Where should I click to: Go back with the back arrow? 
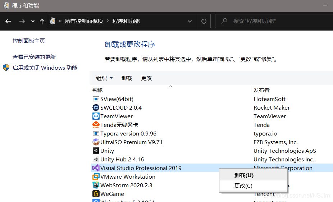(8, 21)
